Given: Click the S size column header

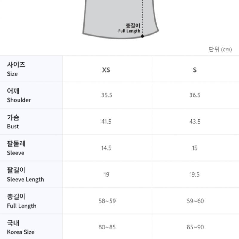Looking at the screenshot, I should coord(195,70).
